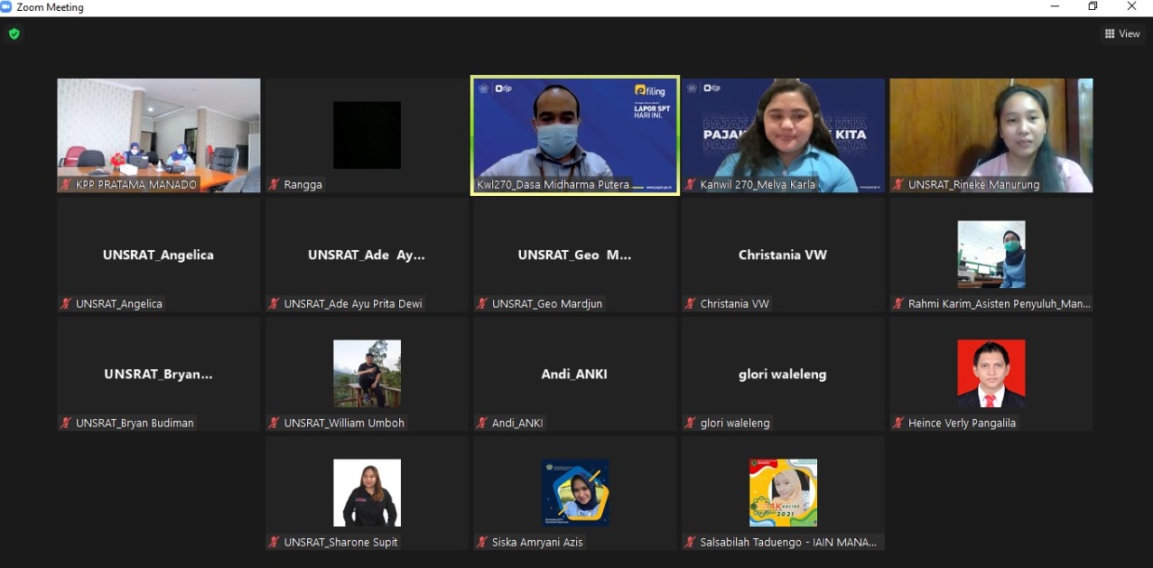
Task: Select the glori waleleng participant tile
Action: click(x=783, y=374)
